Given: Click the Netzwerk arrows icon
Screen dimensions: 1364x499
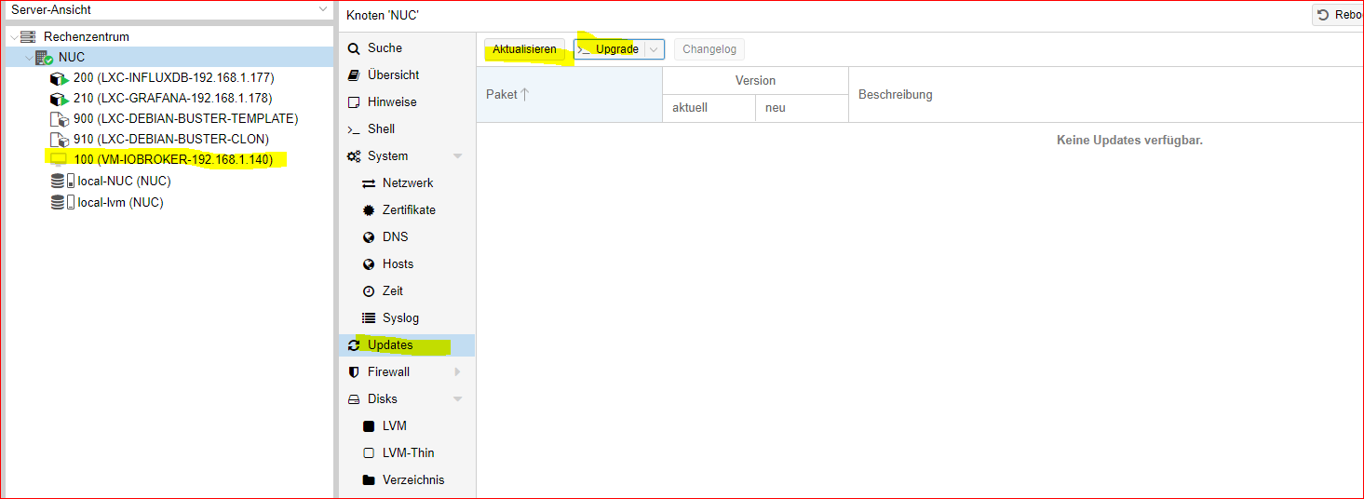Looking at the screenshot, I should tap(369, 183).
